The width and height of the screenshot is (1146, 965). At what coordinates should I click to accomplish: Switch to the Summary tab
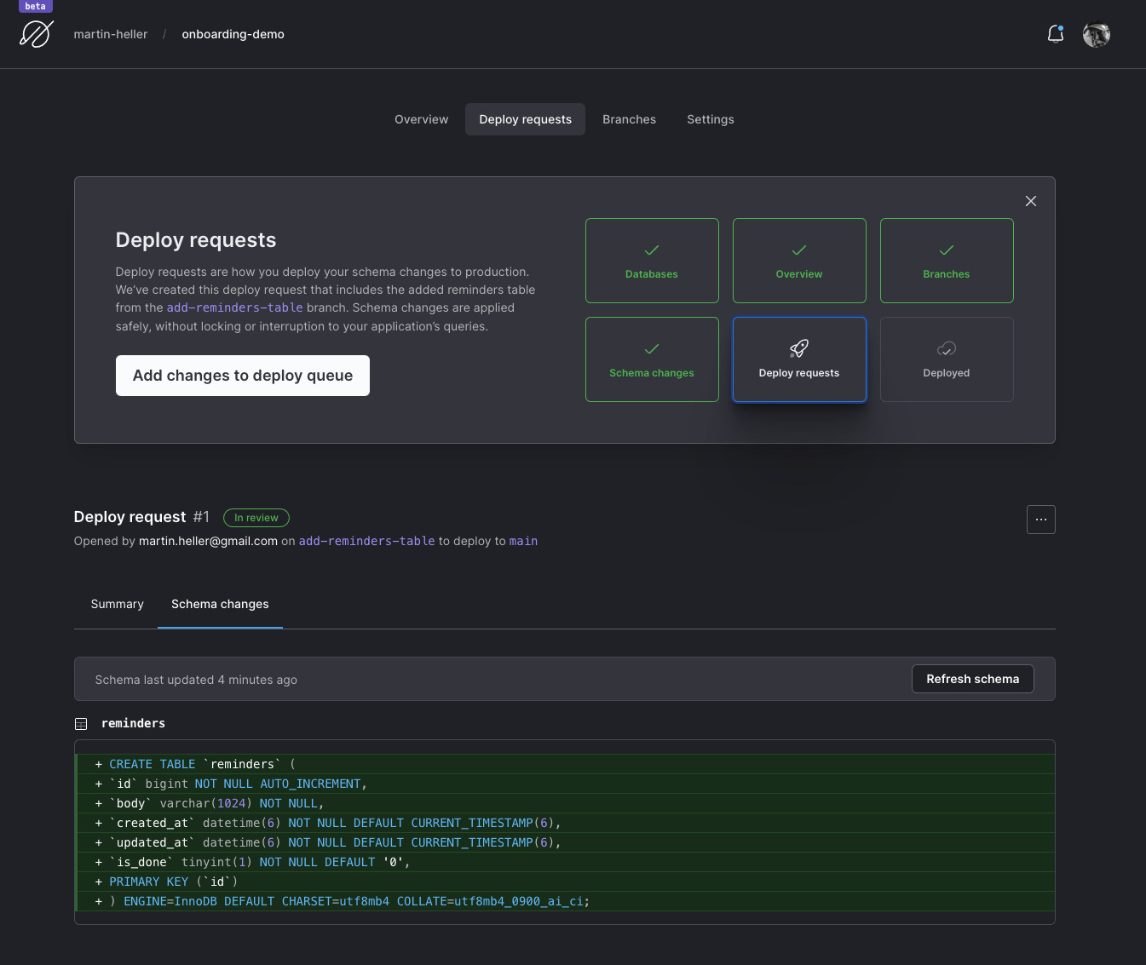point(118,604)
